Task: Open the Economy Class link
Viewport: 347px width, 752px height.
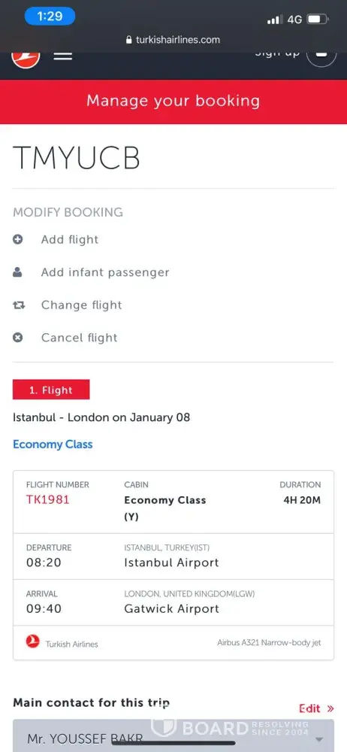Action: pyautogui.click(x=53, y=444)
